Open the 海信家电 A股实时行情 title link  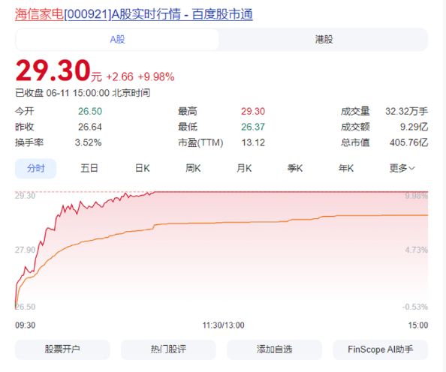[x=134, y=14]
